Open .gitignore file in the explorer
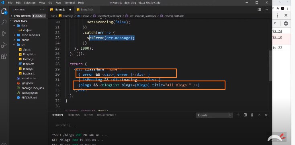 point(27,83)
